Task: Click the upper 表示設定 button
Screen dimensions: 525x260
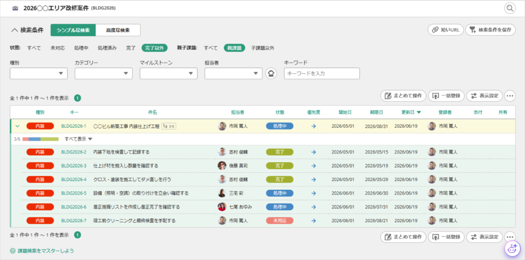Action: click(x=484, y=95)
